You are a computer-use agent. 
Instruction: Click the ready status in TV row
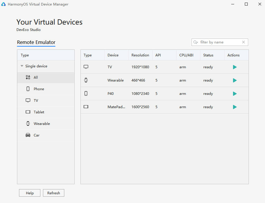[x=208, y=67]
